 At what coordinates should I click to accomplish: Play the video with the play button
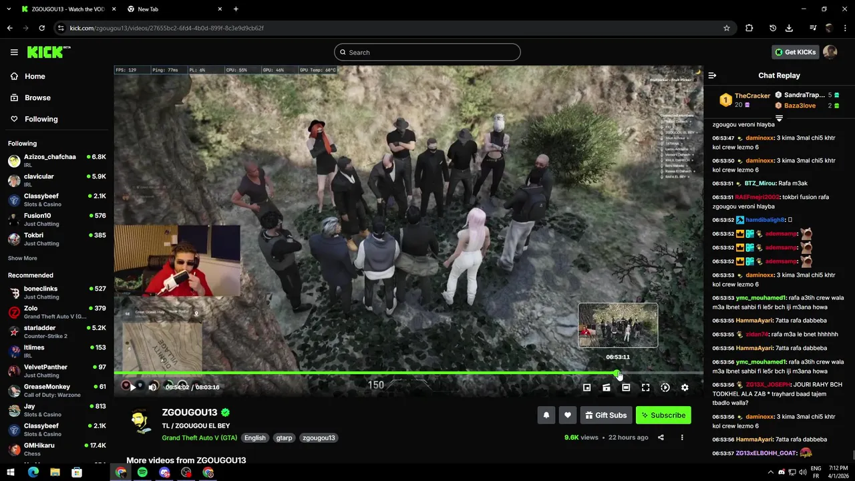[x=133, y=387]
